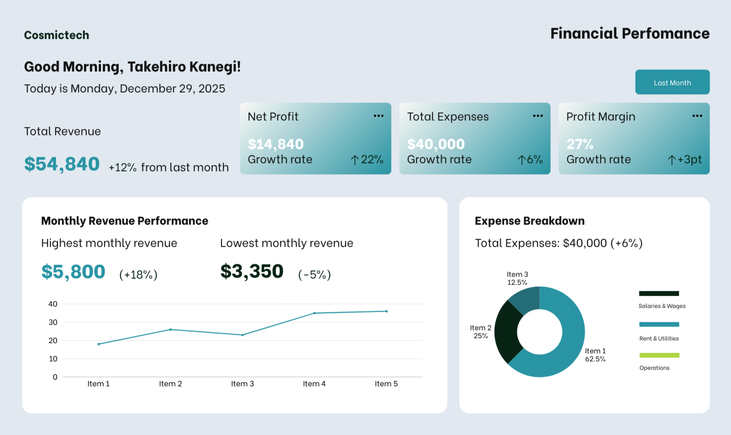Image resolution: width=731 pixels, height=435 pixels.
Task: Click the Item 1 data point on line chart
Action: pos(99,344)
